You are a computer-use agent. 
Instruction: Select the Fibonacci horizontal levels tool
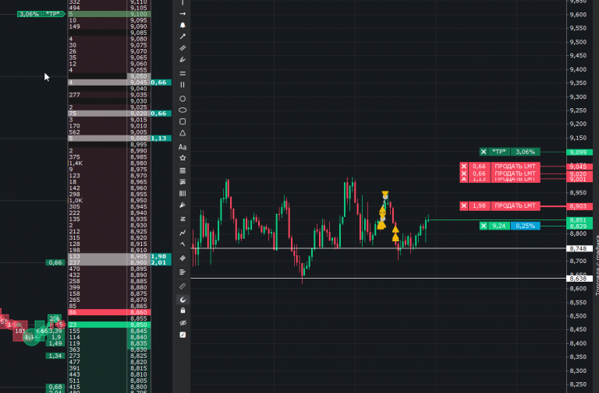point(183,170)
